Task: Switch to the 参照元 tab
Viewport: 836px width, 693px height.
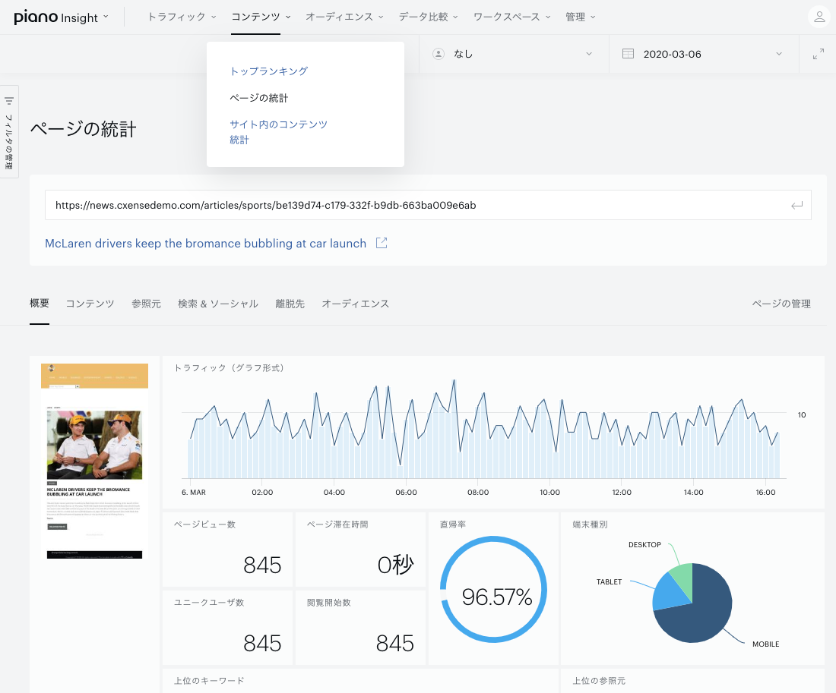Action: point(146,304)
